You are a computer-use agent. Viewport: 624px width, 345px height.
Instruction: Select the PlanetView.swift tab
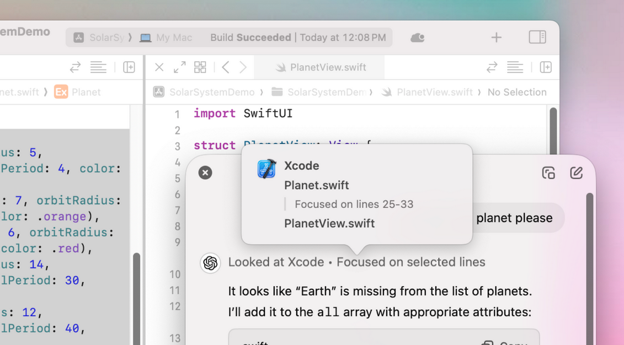[328, 67]
